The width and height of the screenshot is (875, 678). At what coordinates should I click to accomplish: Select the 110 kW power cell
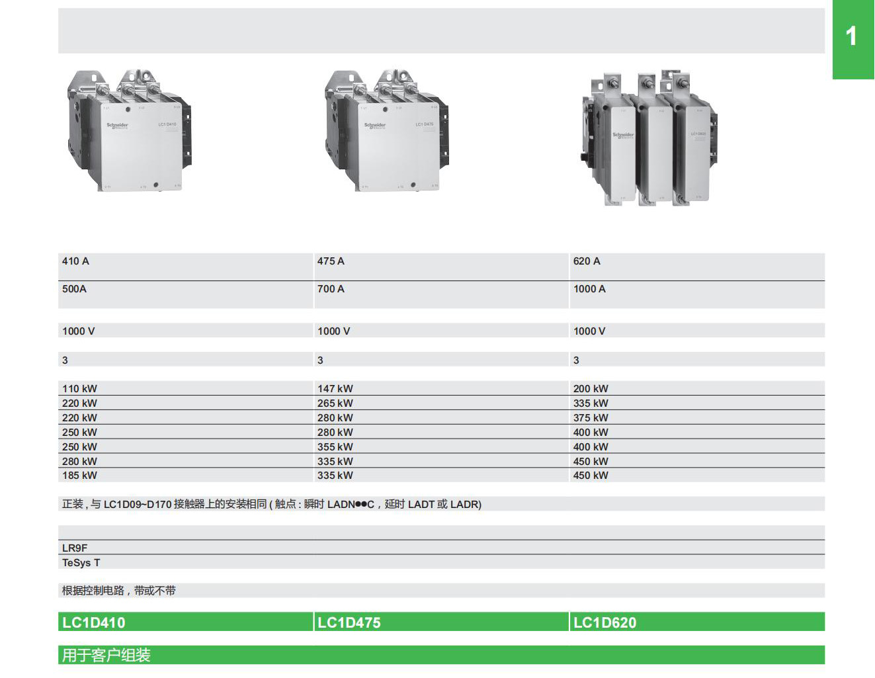click(x=79, y=389)
